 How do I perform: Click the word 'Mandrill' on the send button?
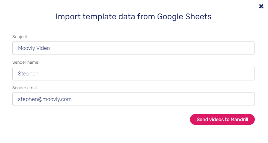[x=239, y=119]
